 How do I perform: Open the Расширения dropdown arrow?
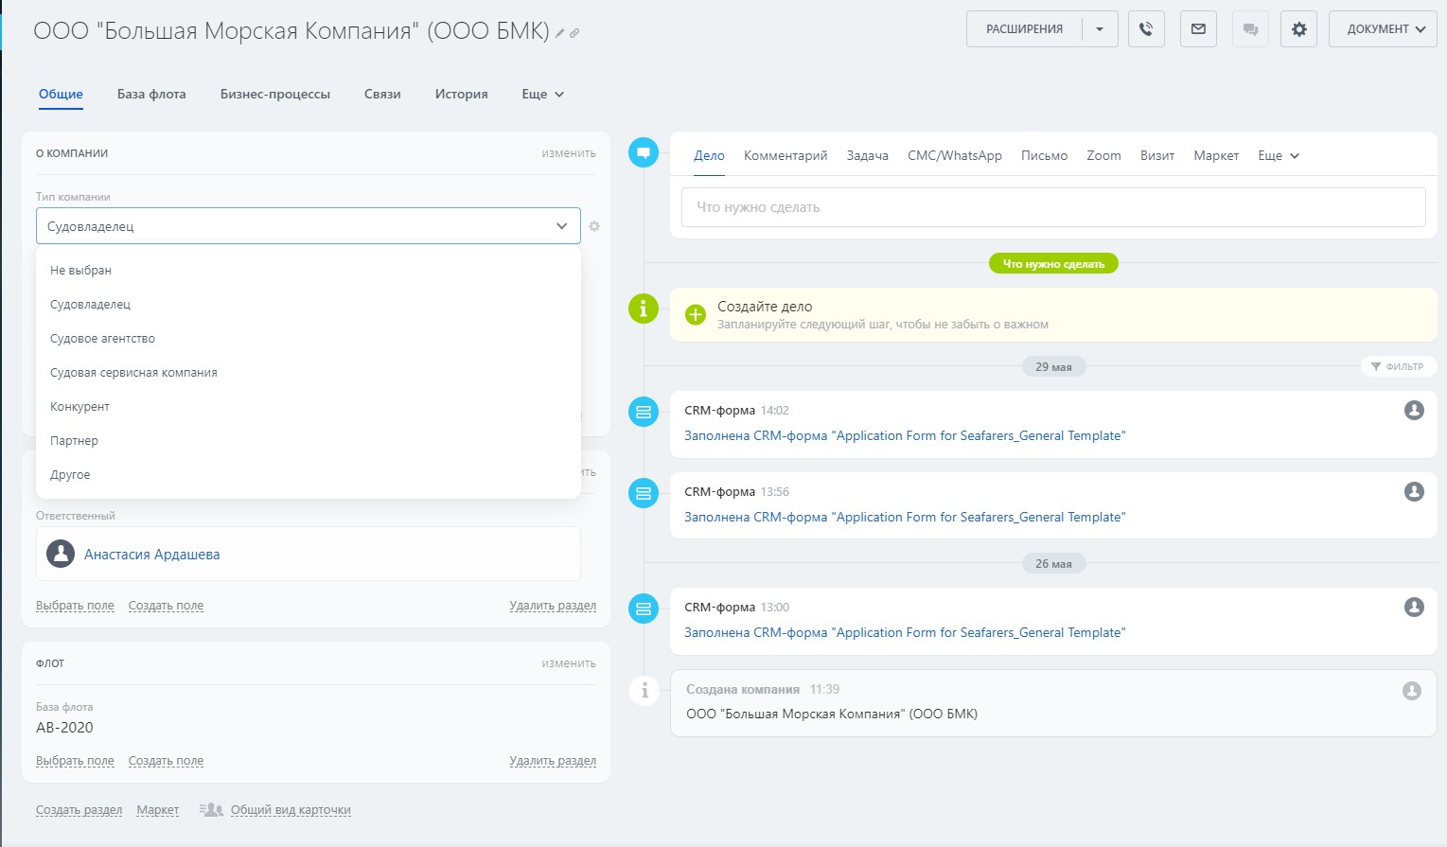[1100, 29]
